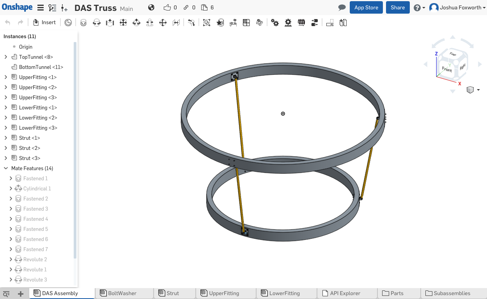Select the Ball mate tool

coord(163,23)
